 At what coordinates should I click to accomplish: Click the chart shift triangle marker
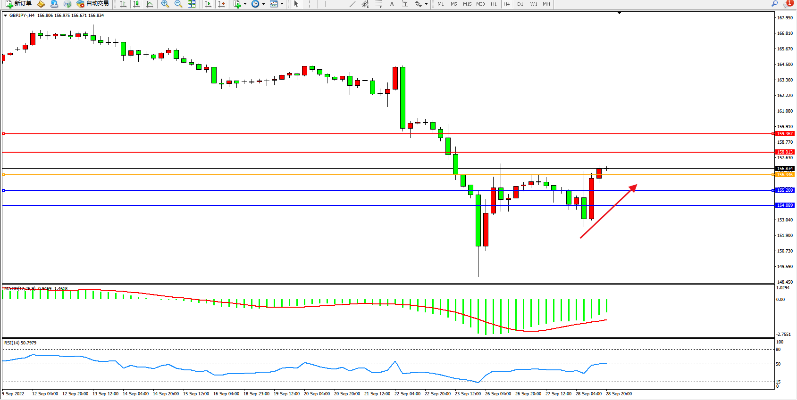click(x=620, y=13)
